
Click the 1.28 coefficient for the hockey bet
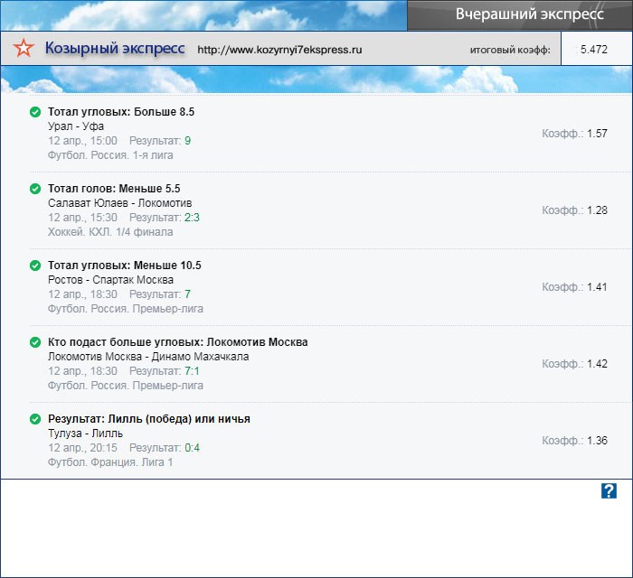click(597, 210)
